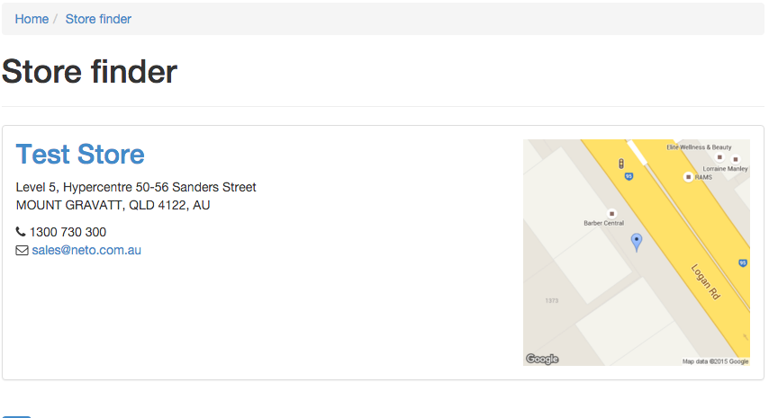Open the Home breadcrumb link
Image resolution: width=769 pixels, height=418 pixels.
pyautogui.click(x=32, y=19)
